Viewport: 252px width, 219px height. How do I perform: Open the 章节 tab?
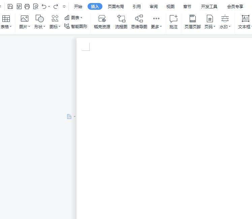187,7
